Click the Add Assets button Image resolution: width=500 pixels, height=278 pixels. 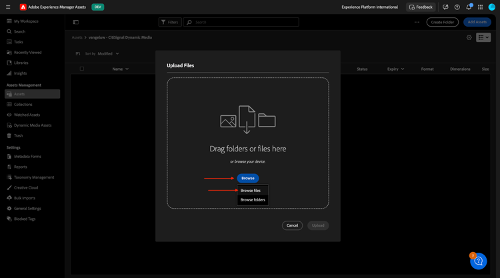[x=477, y=22]
